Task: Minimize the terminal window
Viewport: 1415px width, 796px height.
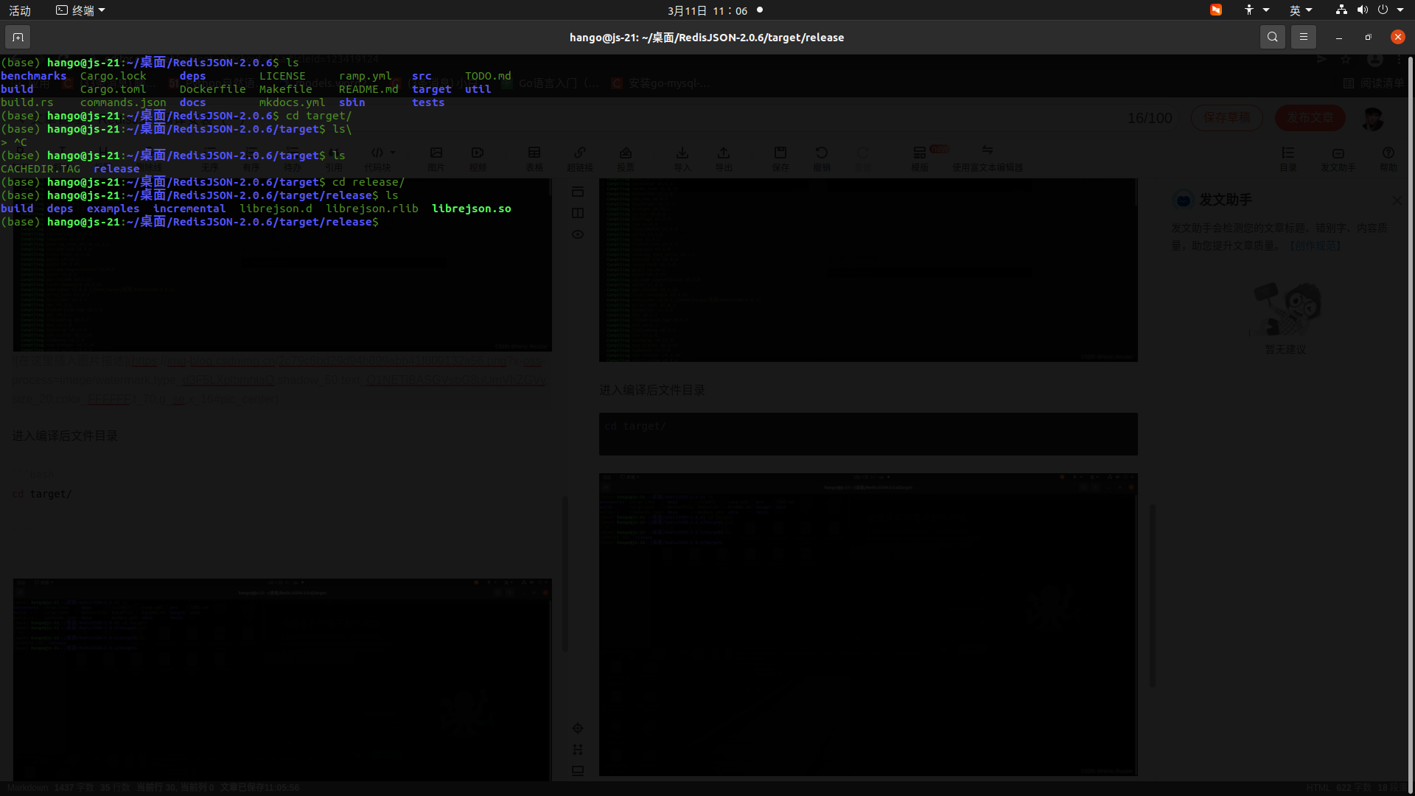Action: (x=1338, y=37)
